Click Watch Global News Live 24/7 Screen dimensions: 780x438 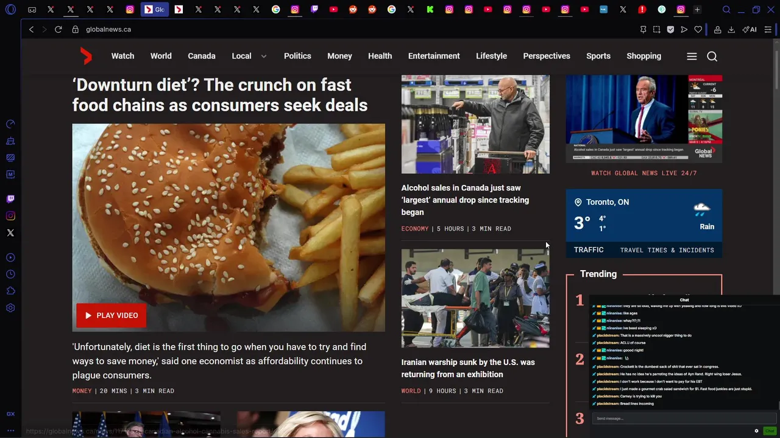[644, 173]
